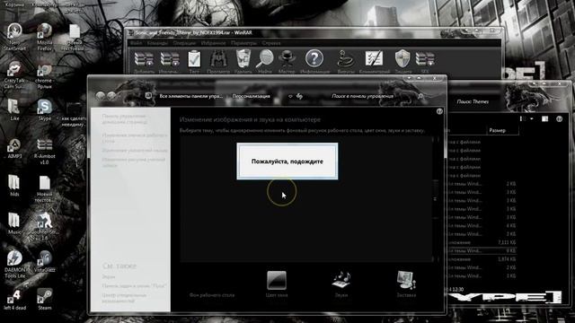
Task: Open the Nero StartSmart desktop shortcut
Action: (14, 37)
